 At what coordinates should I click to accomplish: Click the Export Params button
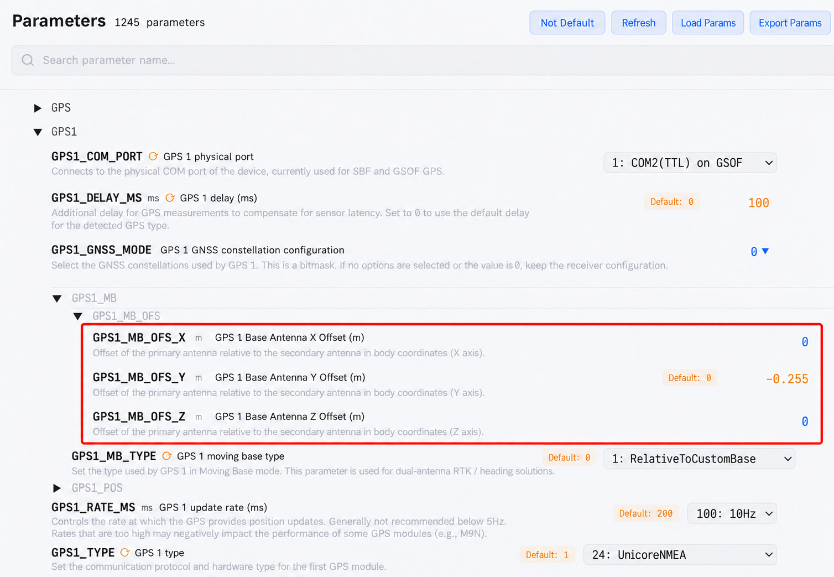(x=790, y=23)
